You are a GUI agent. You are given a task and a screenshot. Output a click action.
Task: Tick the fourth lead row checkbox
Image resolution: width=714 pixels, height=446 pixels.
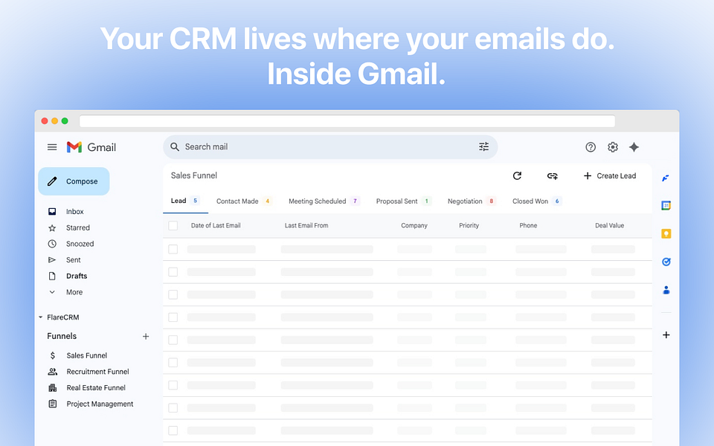click(173, 317)
